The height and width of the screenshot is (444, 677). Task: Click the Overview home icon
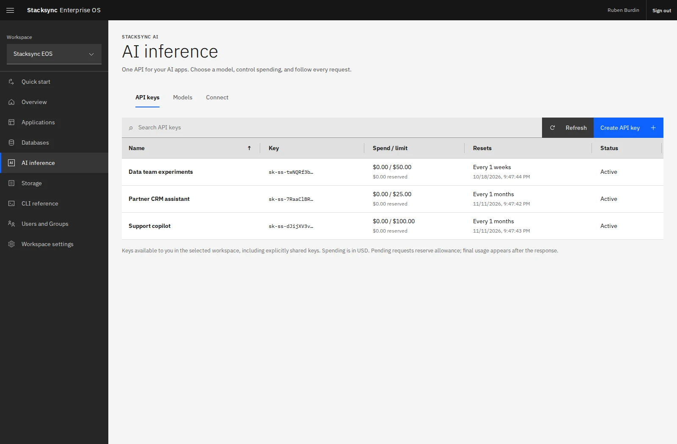tap(11, 102)
